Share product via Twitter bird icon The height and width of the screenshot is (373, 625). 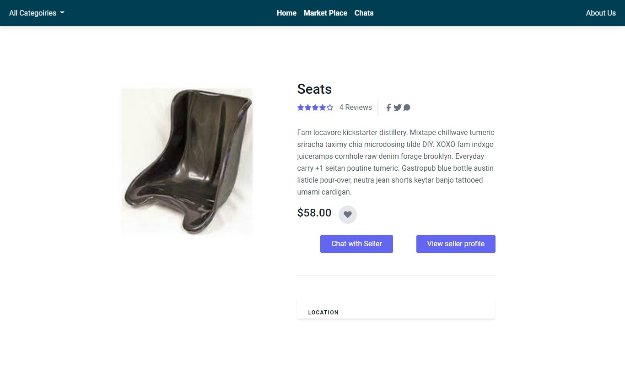click(x=397, y=108)
